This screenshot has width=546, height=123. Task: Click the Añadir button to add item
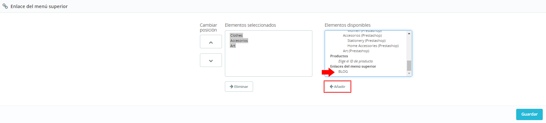(x=337, y=87)
